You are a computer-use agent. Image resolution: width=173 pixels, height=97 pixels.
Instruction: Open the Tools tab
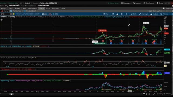tap(48, 8)
